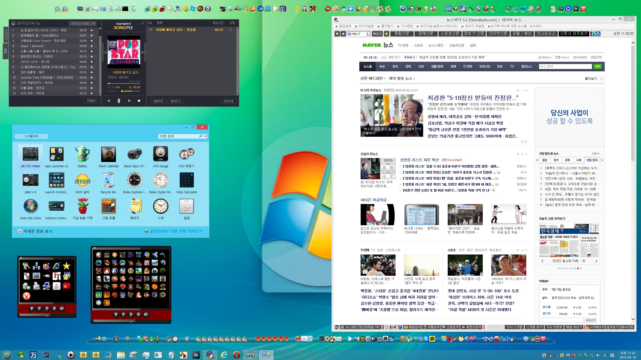
Task: Open Internet Explorer from the taskbar
Action: click(x=224, y=355)
